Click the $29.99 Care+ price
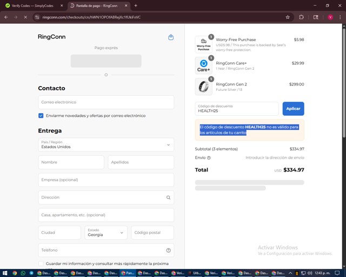The height and width of the screenshot is (277, 346). (x=298, y=63)
